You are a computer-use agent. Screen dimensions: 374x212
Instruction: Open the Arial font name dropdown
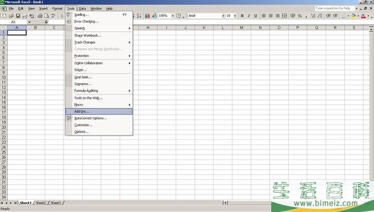click(223, 16)
